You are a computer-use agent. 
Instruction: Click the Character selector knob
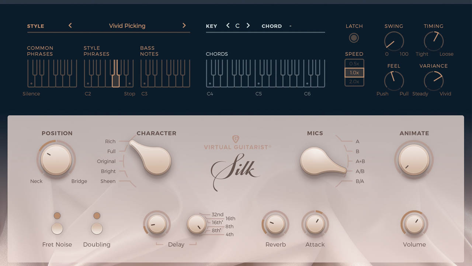[x=151, y=158]
